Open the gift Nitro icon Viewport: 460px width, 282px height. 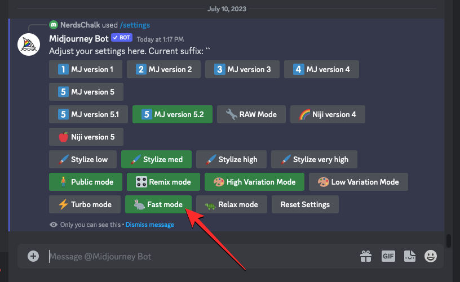tap(366, 256)
